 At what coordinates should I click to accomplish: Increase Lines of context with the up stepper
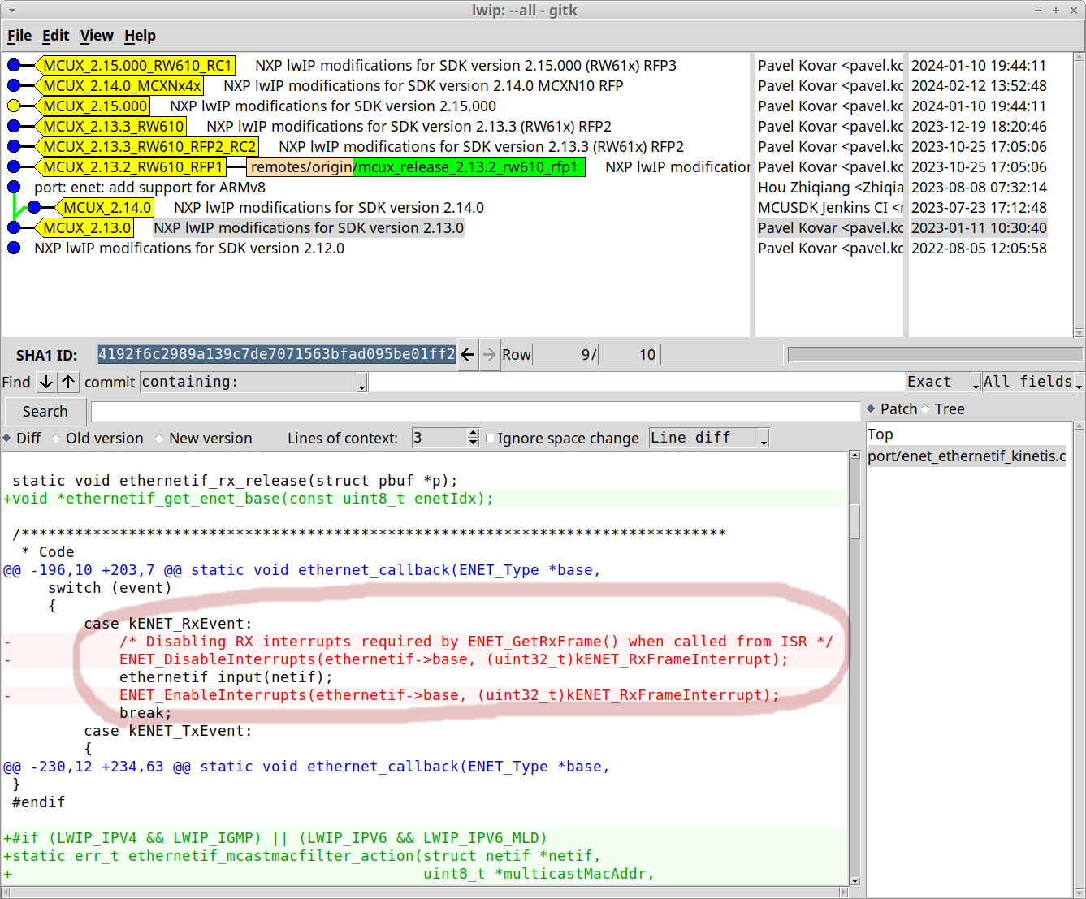coord(472,433)
